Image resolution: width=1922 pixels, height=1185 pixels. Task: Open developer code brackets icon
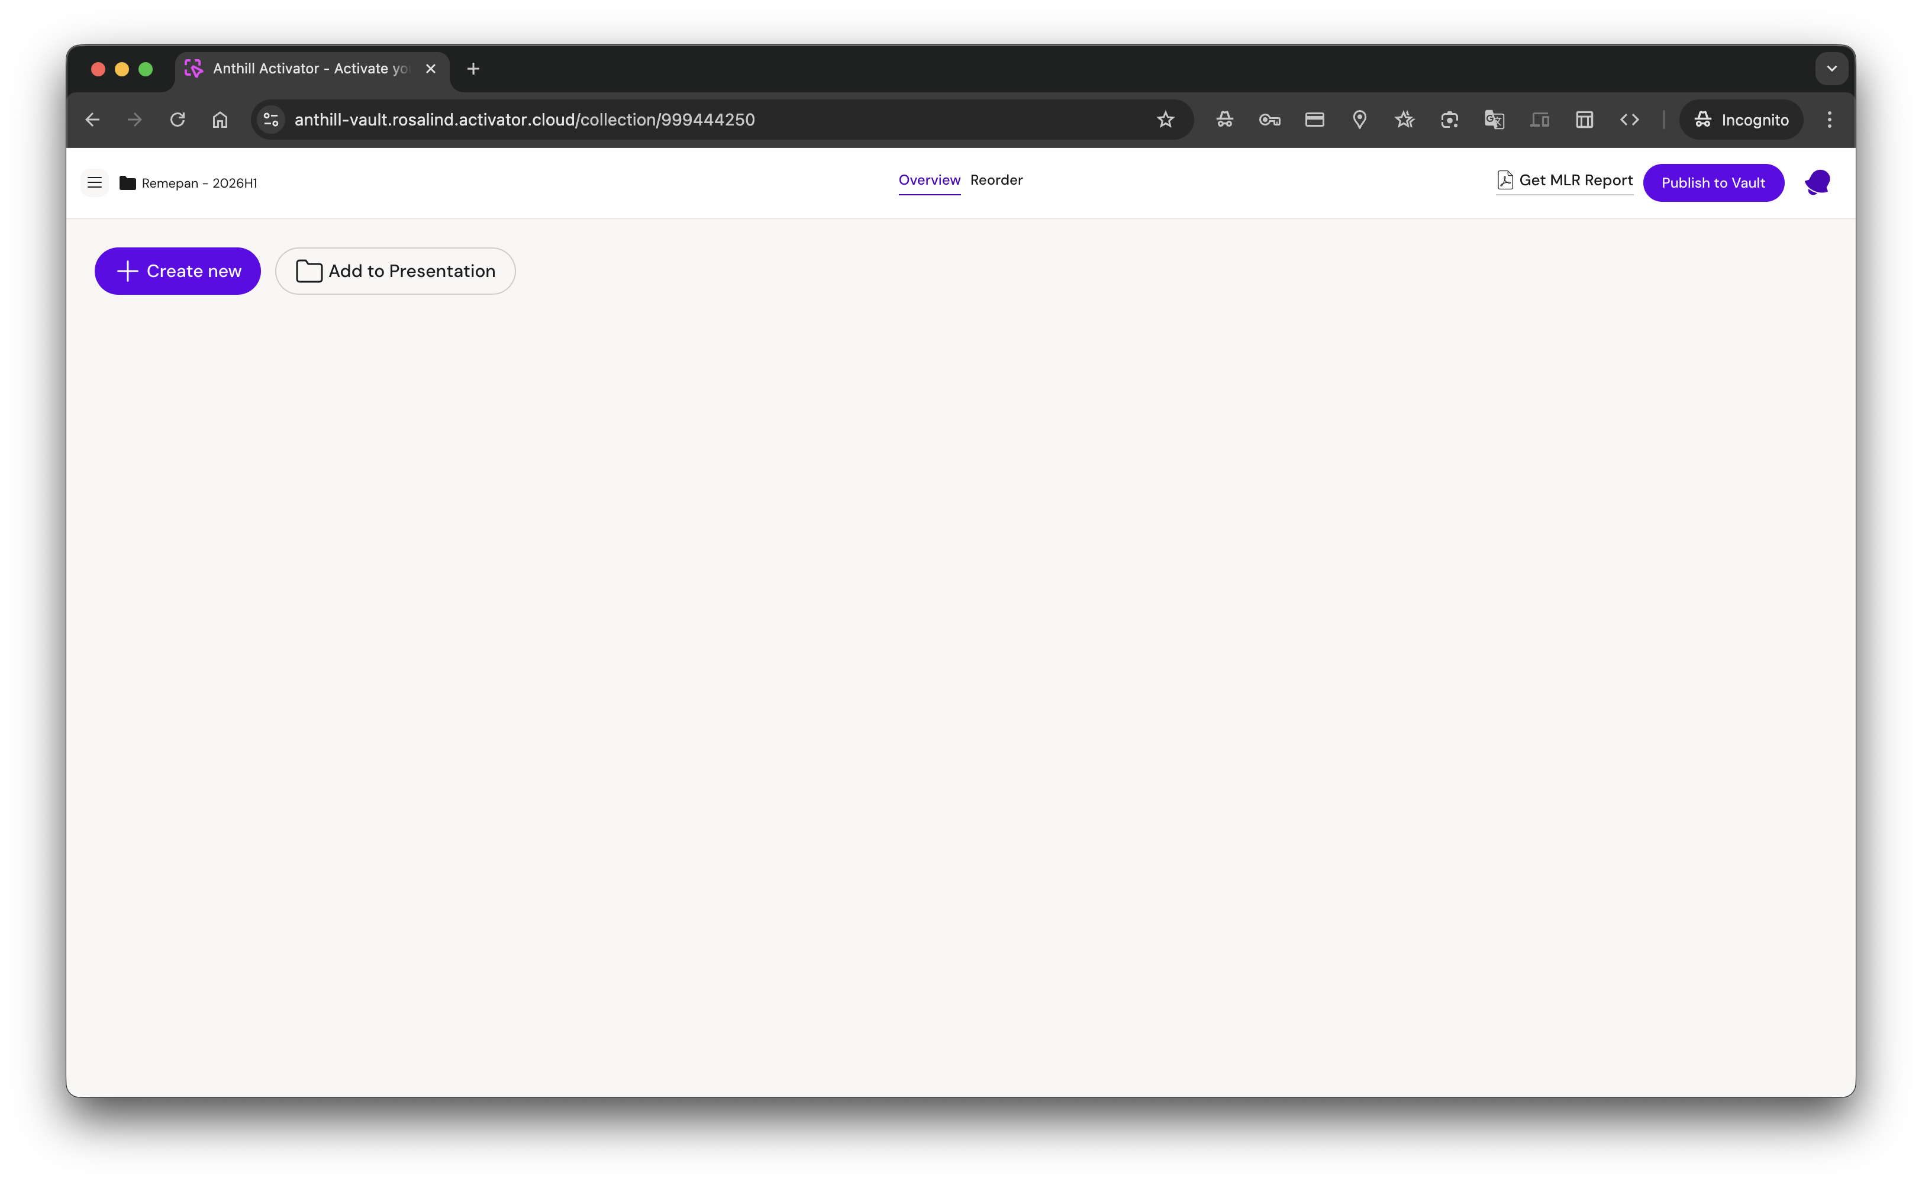click(x=1629, y=120)
